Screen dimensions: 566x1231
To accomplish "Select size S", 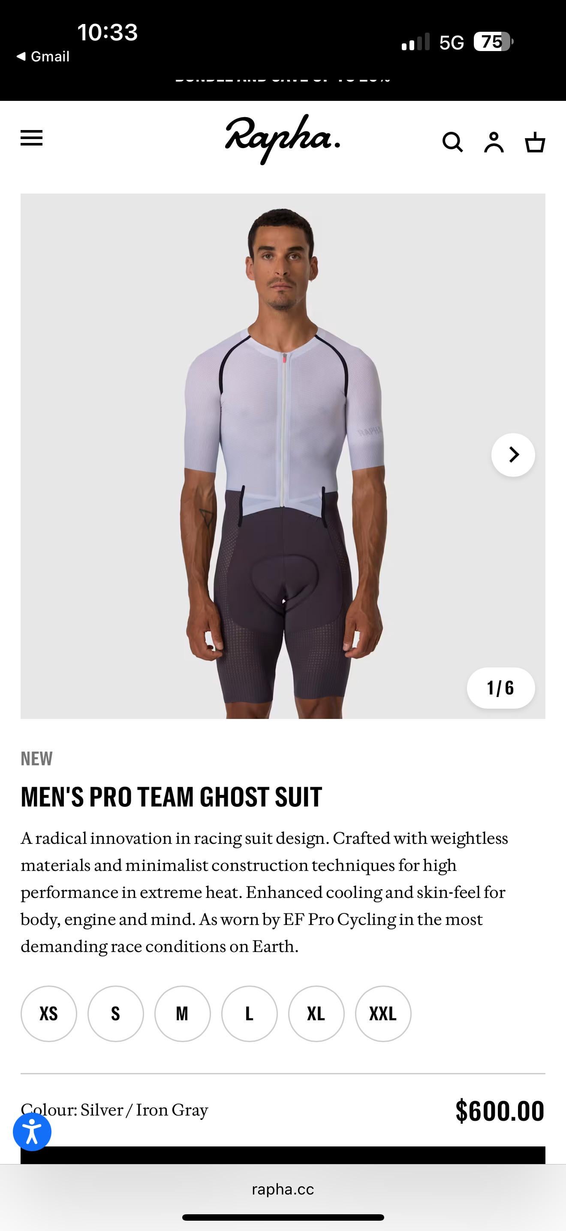I will click(x=115, y=1013).
